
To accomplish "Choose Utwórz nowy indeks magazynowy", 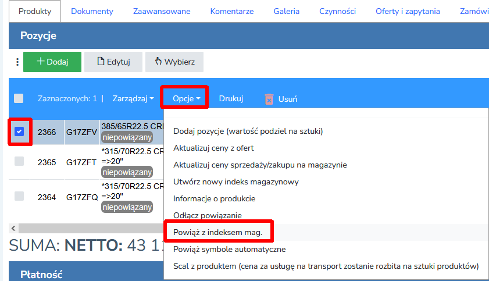I will [235, 182].
